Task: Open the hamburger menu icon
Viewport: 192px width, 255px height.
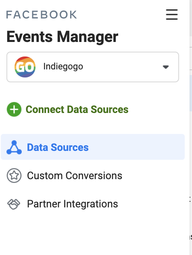Action: click(172, 15)
